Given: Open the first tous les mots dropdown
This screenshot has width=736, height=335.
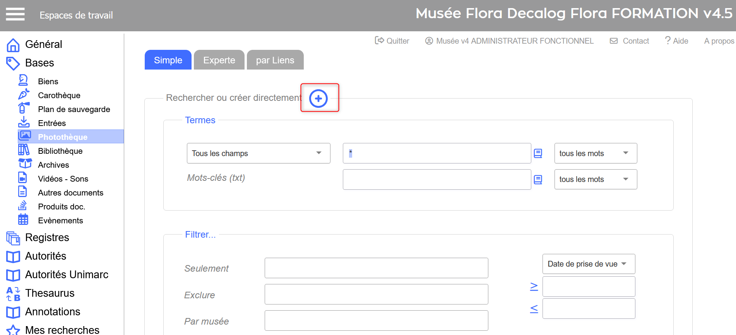Looking at the screenshot, I should point(595,153).
